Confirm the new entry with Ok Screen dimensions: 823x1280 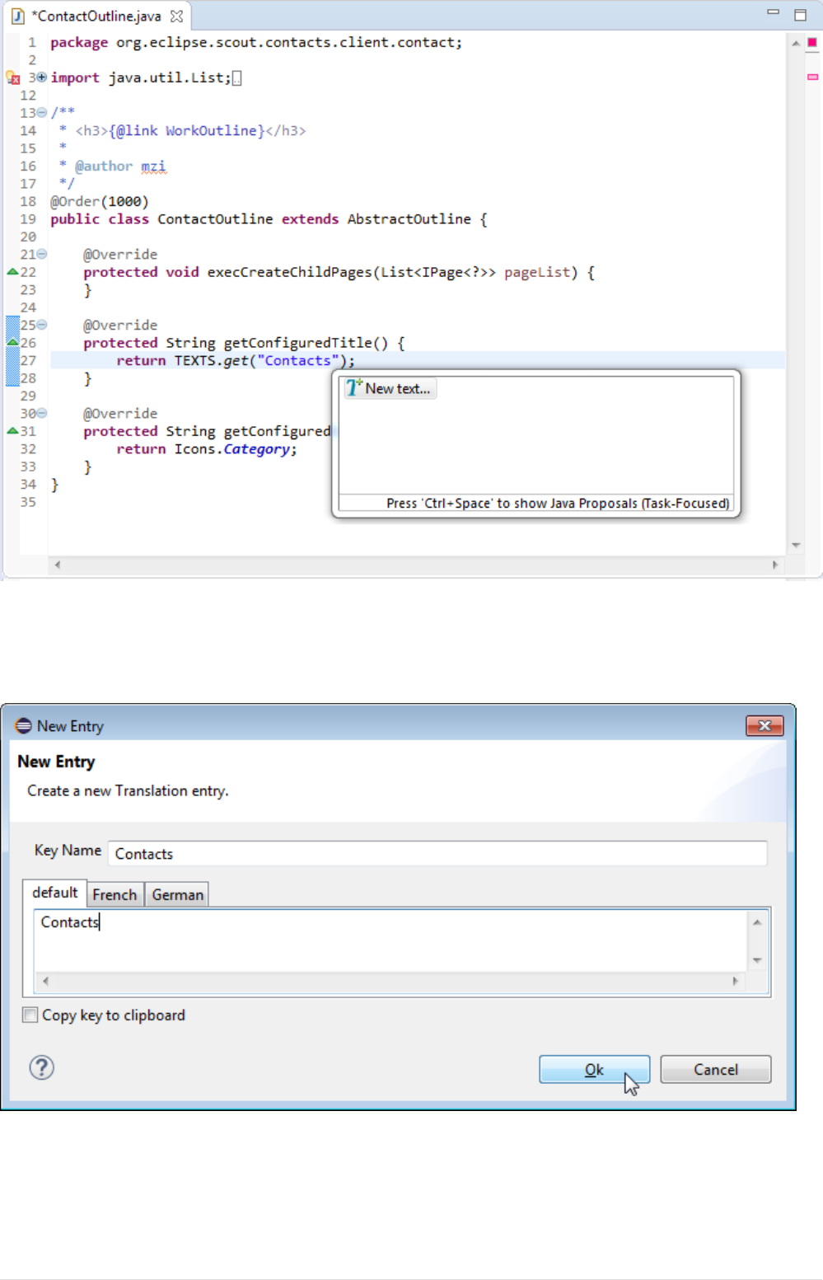point(594,1069)
